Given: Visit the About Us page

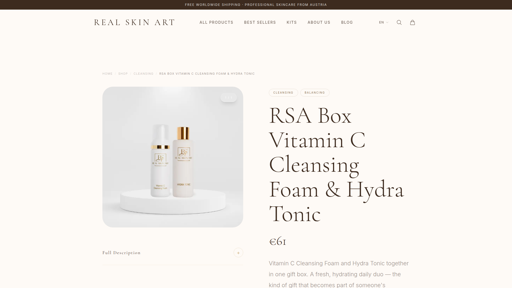Looking at the screenshot, I should click(x=319, y=22).
